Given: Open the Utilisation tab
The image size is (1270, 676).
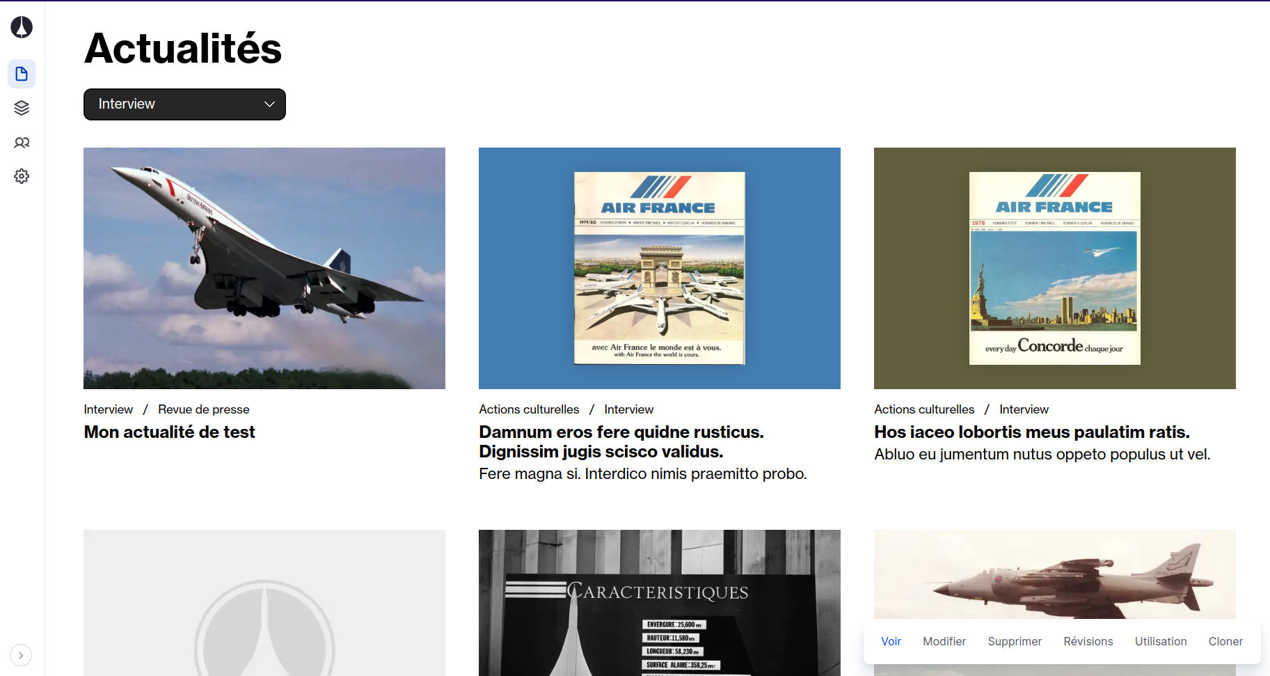Looking at the screenshot, I should pos(1161,641).
